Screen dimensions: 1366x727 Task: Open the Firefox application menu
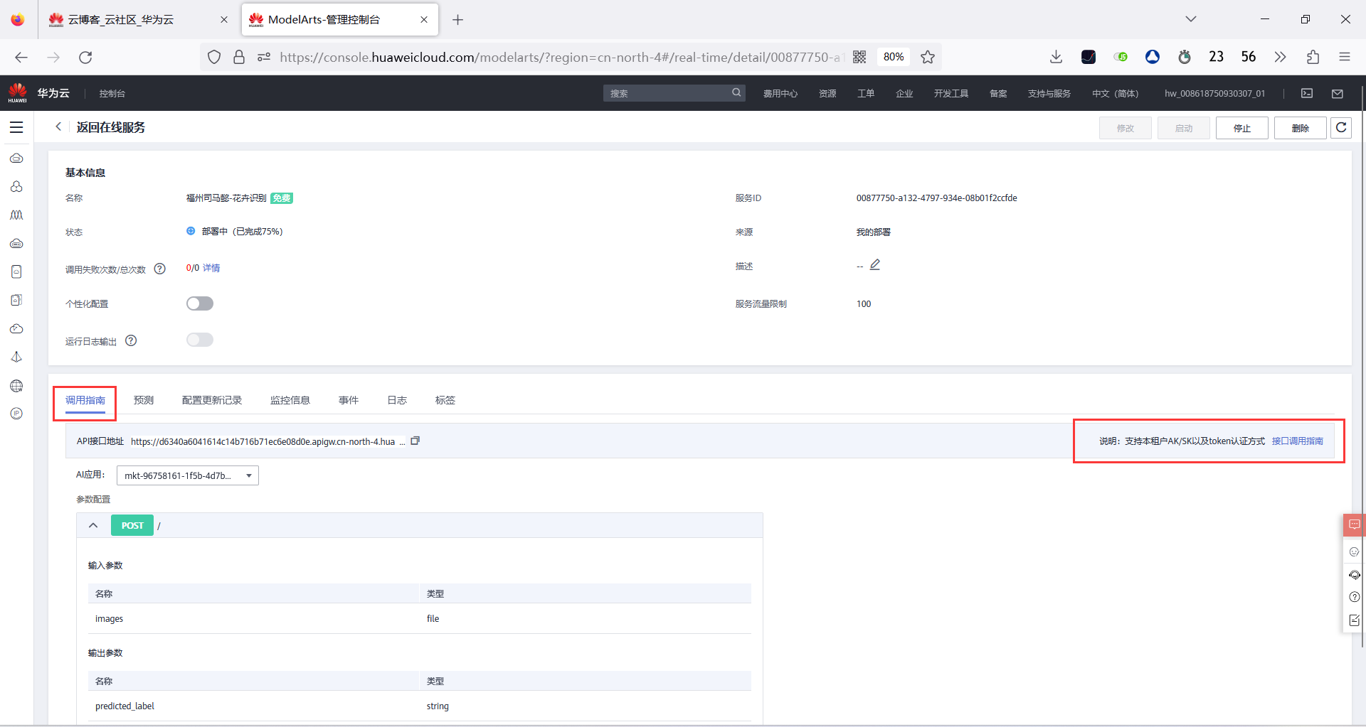[x=1345, y=57]
